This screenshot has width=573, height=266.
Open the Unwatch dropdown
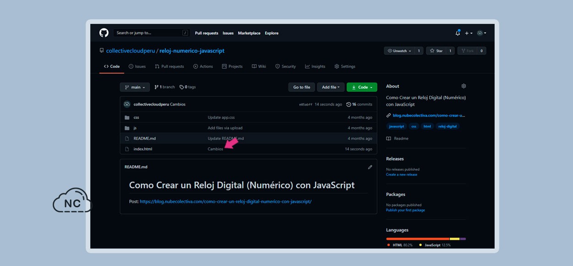(399, 51)
